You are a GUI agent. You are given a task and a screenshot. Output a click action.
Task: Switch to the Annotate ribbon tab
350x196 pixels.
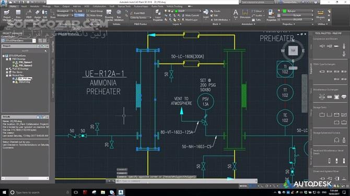click(x=34, y=6)
